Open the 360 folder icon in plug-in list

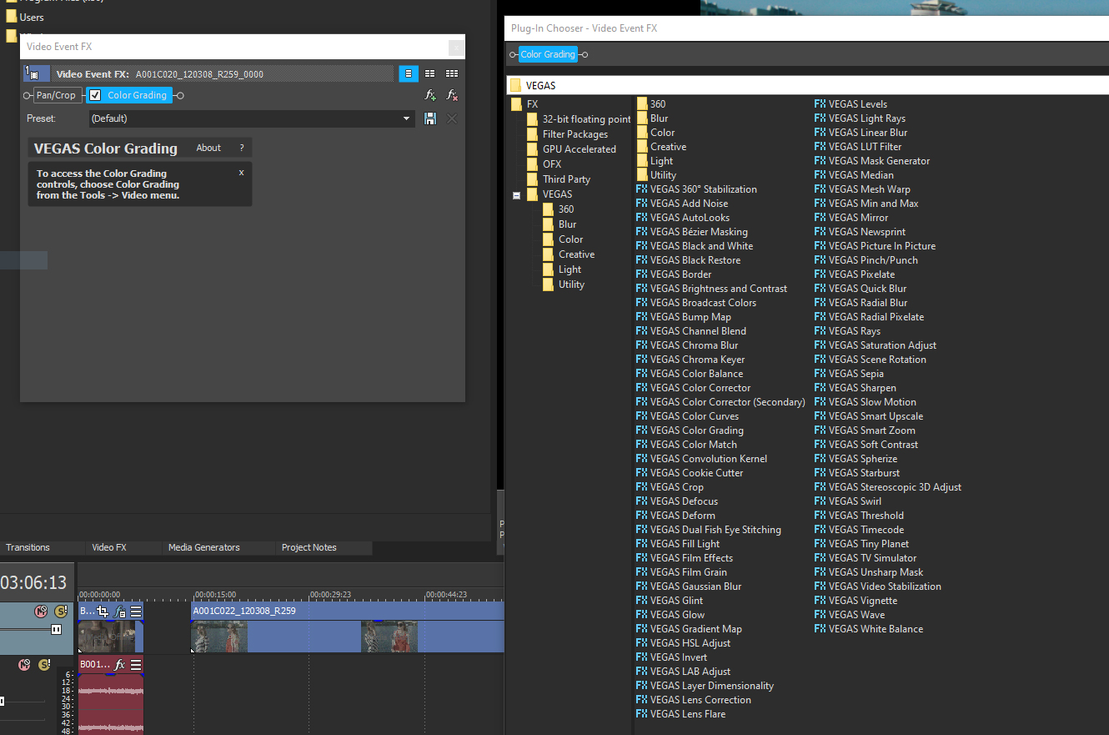click(x=642, y=103)
